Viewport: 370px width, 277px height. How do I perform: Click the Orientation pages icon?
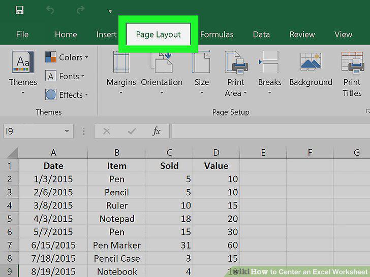coord(162,63)
